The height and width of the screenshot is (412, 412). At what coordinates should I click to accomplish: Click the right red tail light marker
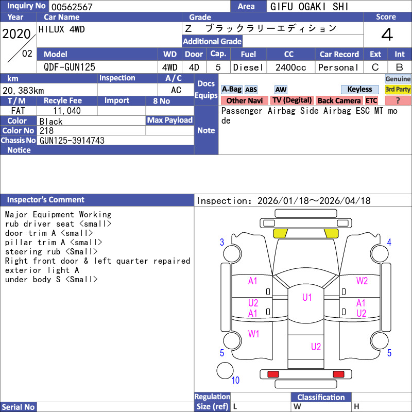338,374
